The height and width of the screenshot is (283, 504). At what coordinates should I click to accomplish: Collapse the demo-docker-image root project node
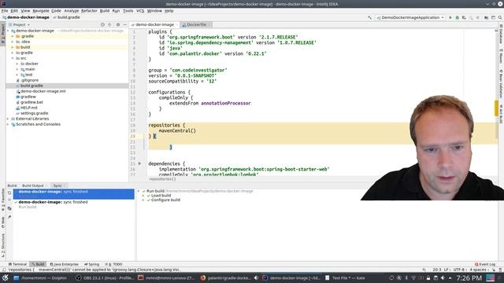tap(8, 31)
